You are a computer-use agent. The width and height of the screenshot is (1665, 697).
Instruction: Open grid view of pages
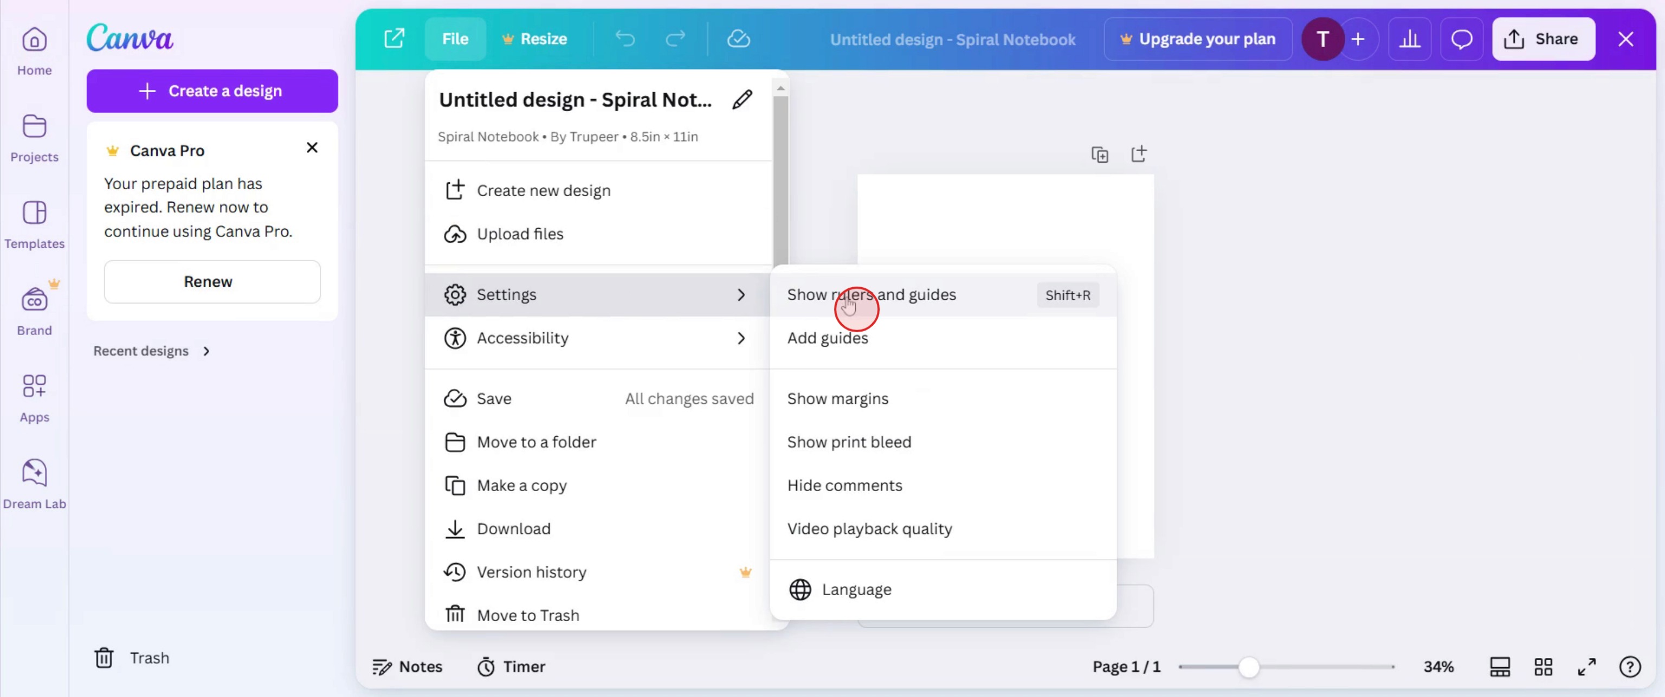1544,667
